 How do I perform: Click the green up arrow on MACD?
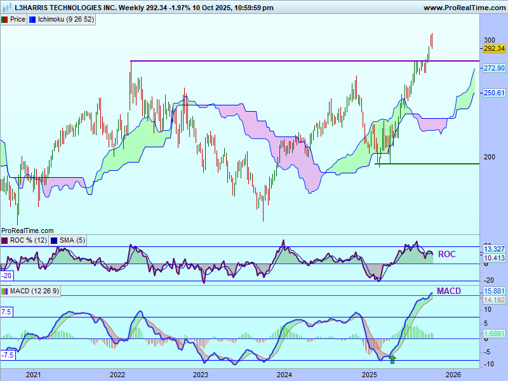(x=392, y=359)
